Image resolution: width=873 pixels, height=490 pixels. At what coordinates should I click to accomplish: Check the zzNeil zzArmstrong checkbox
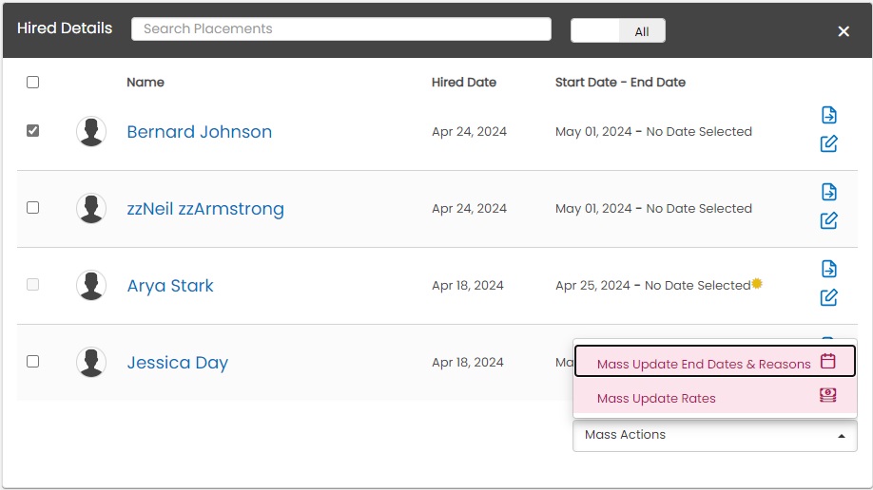33,207
